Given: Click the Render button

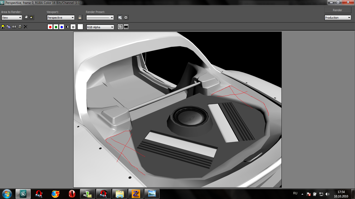Looking at the screenshot, I should point(338,10).
